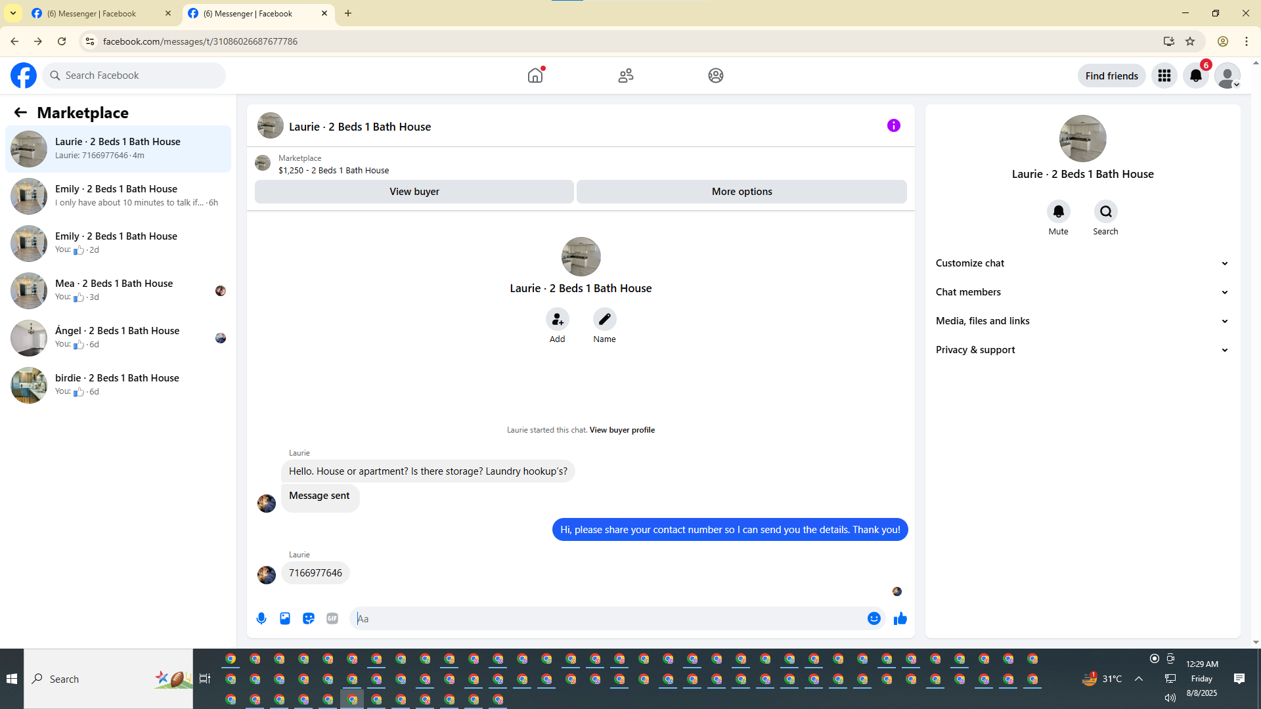
Task: Expand Chat members section
Action: pyautogui.click(x=1082, y=292)
